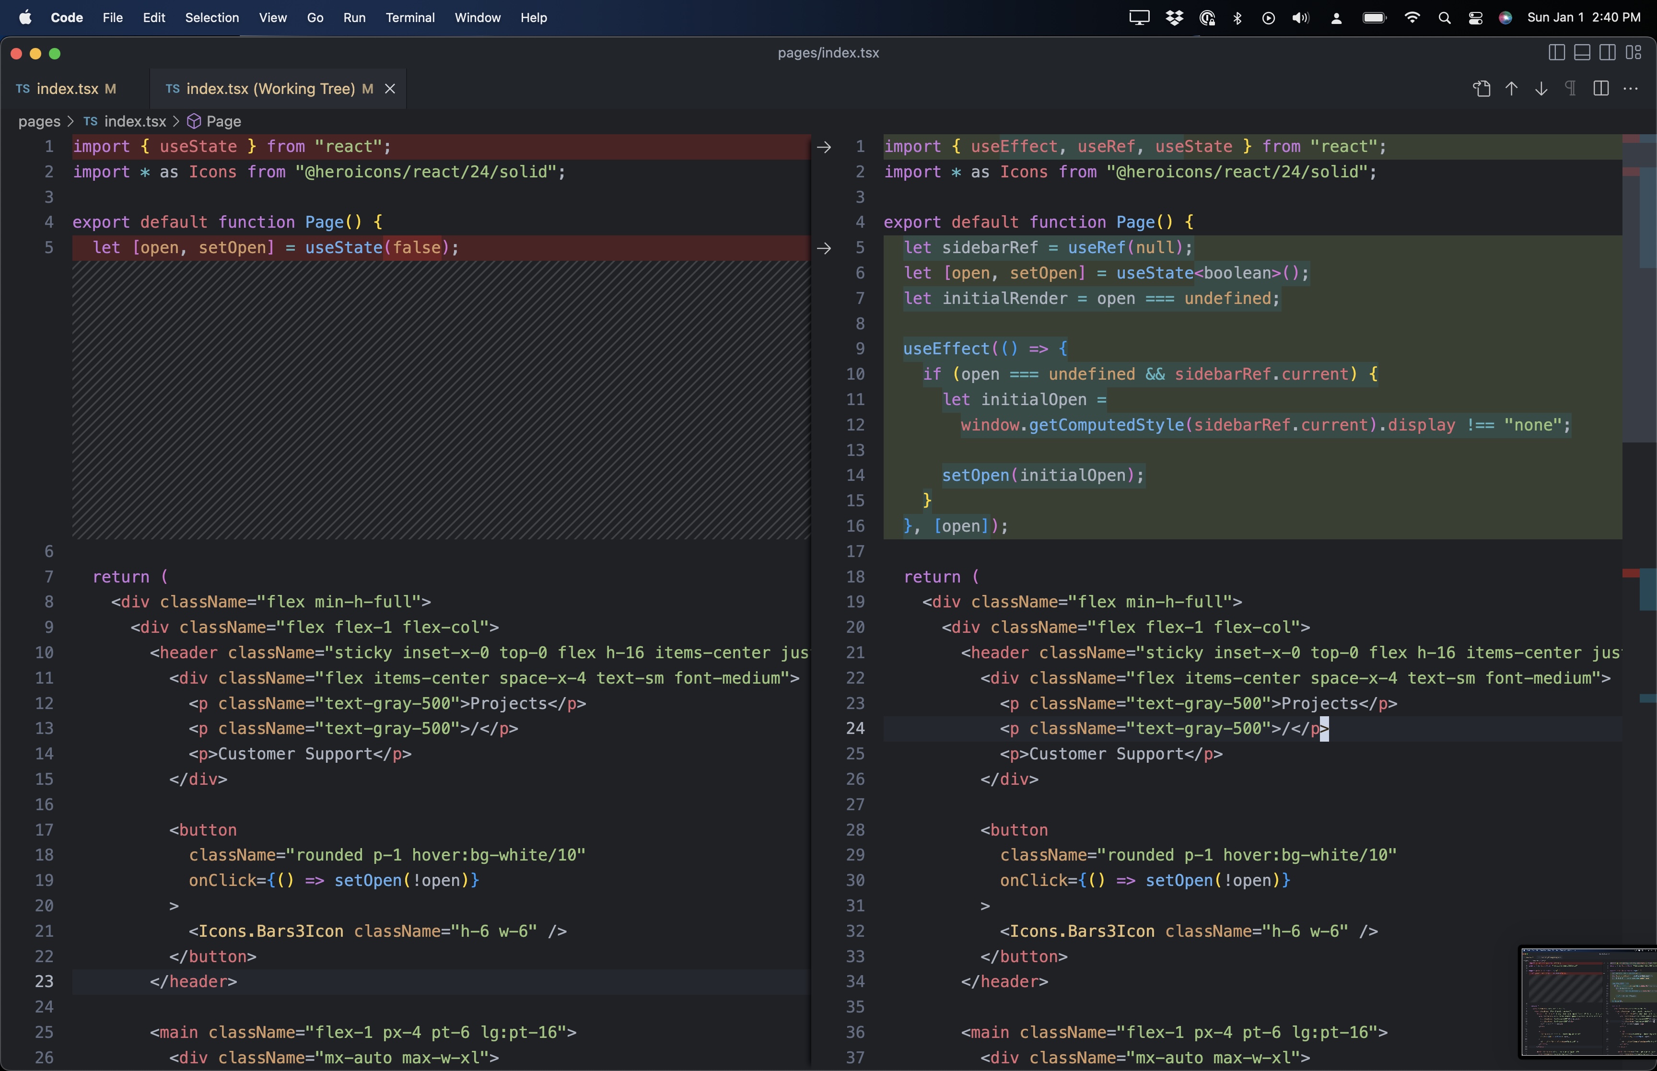Click 'useState(false)' in the original pane
The width and height of the screenshot is (1657, 1071).
click(377, 248)
